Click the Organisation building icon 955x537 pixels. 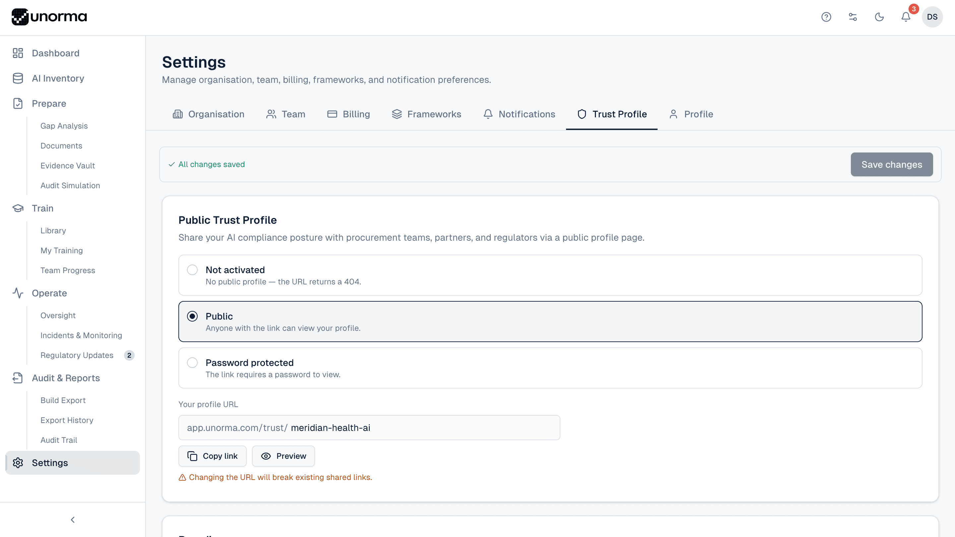pos(178,114)
